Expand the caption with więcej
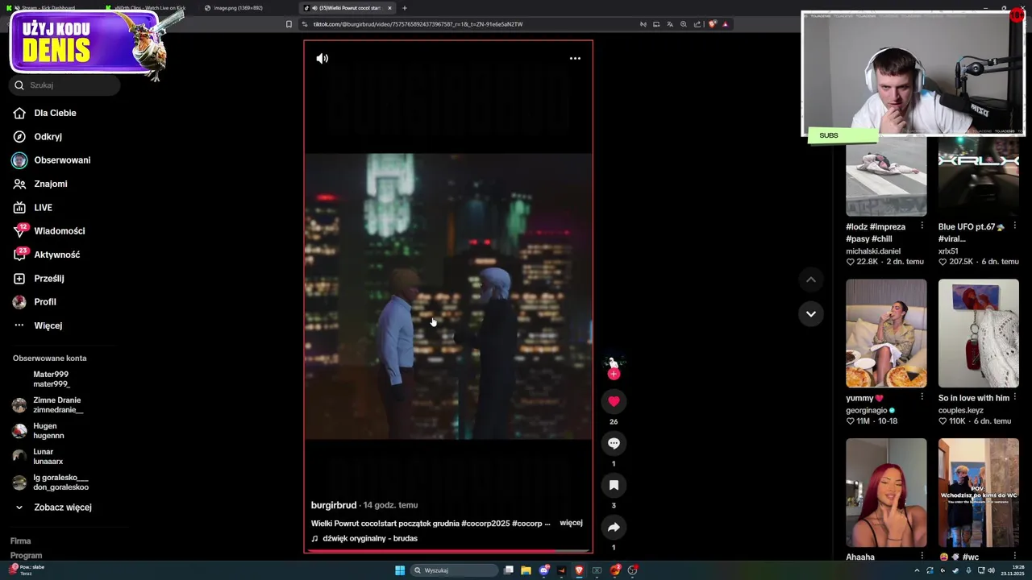 click(x=571, y=523)
